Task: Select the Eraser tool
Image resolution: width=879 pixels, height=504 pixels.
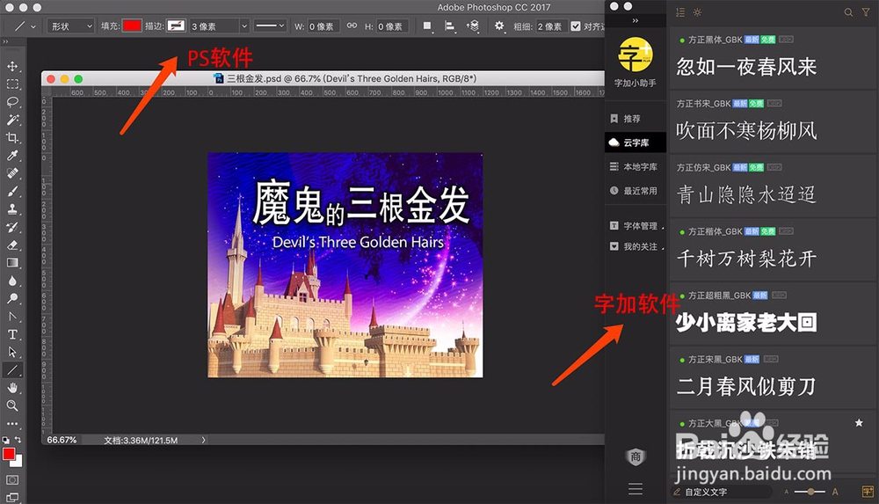Action: click(x=12, y=245)
